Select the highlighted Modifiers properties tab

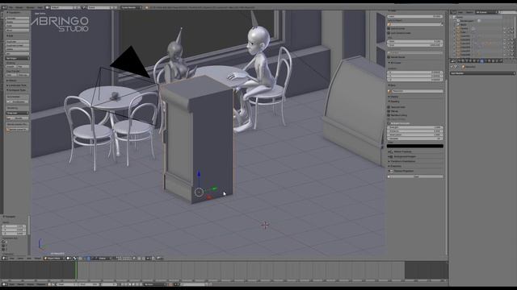tap(481, 61)
